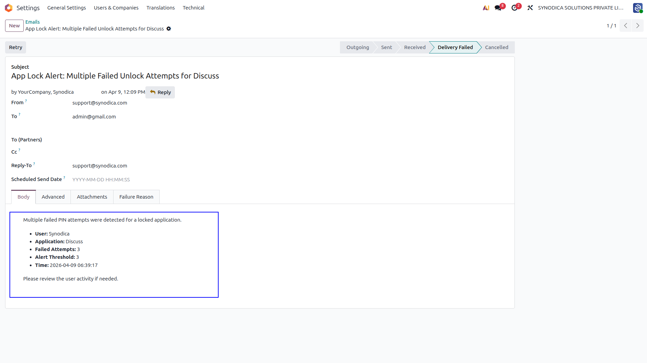Switch to the Failure Reason tab
This screenshot has height=363, width=647.
pyautogui.click(x=136, y=197)
